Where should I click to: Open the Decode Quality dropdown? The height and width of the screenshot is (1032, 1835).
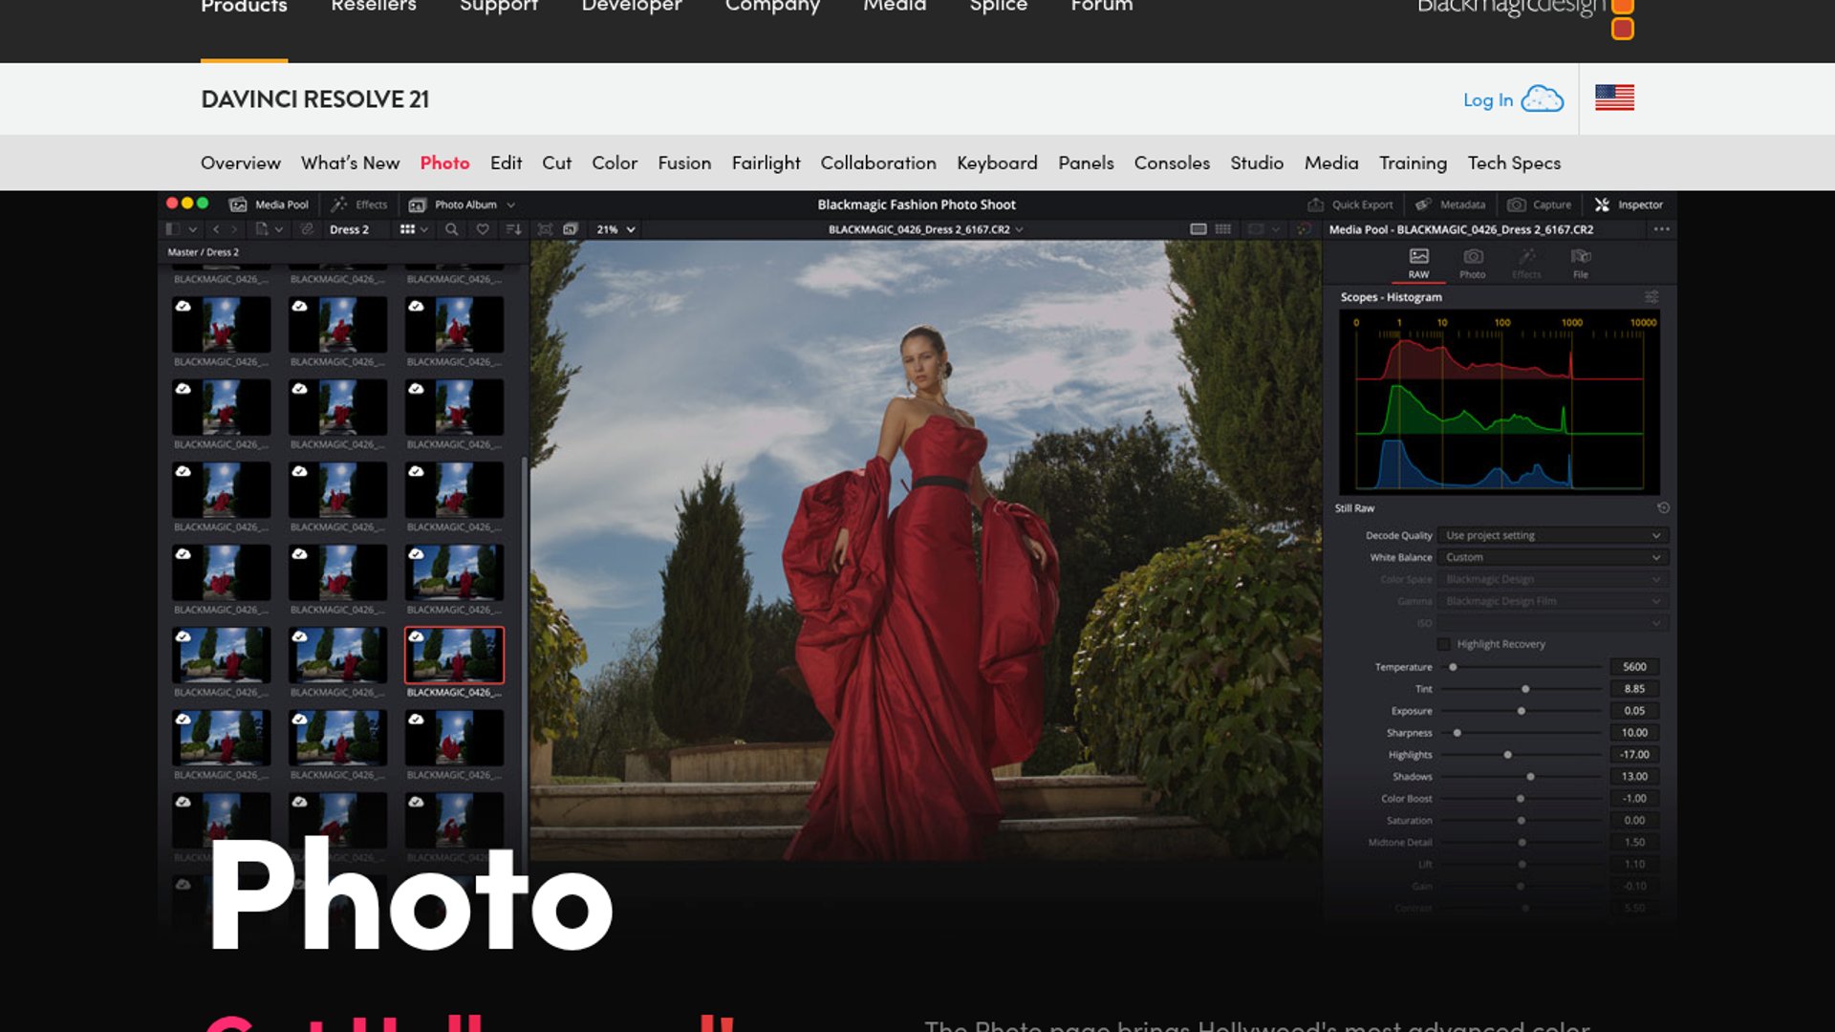1553,535
